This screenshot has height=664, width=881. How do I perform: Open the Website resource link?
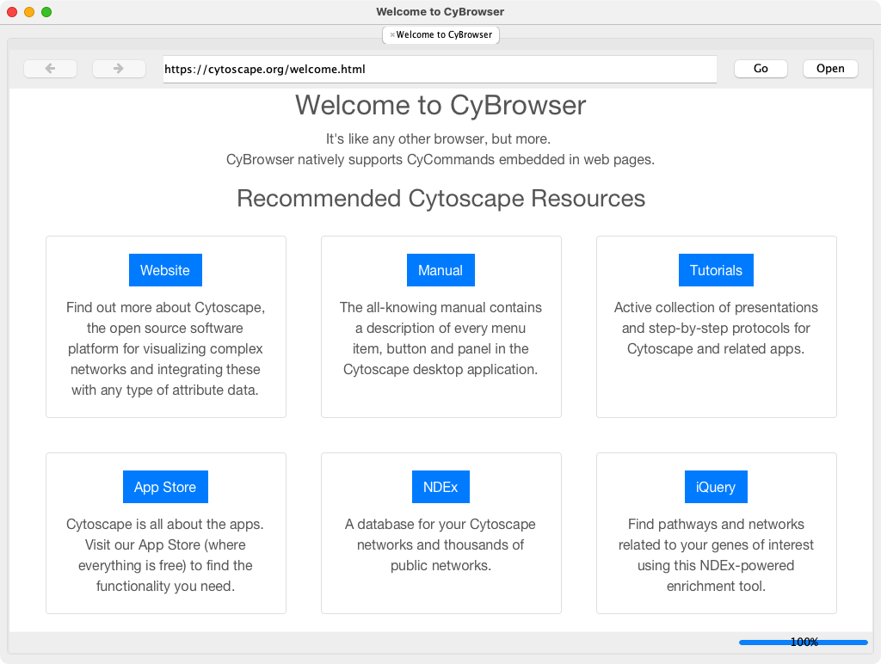click(x=164, y=270)
